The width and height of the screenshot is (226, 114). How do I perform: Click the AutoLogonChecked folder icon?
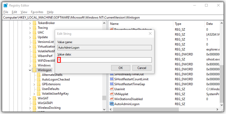39,79
